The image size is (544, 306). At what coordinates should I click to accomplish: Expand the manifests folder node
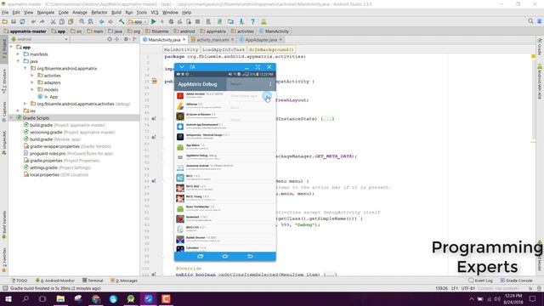19,54
